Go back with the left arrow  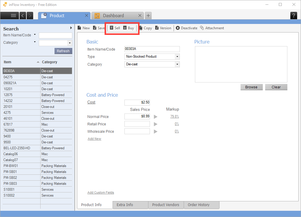[23, 15]
